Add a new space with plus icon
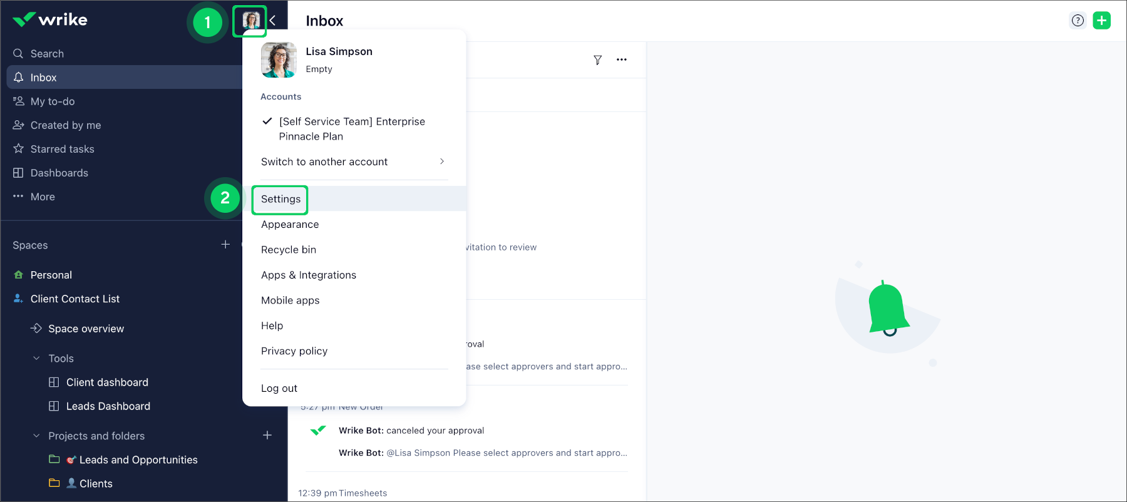The image size is (1127, 502). [x=225, y=244]
